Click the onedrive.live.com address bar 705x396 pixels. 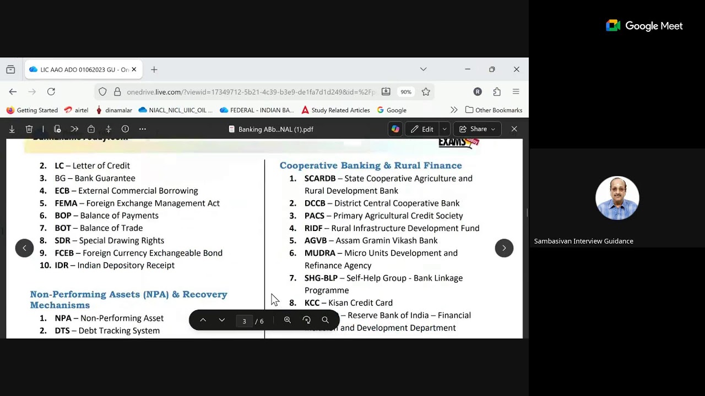pos(251,92)
